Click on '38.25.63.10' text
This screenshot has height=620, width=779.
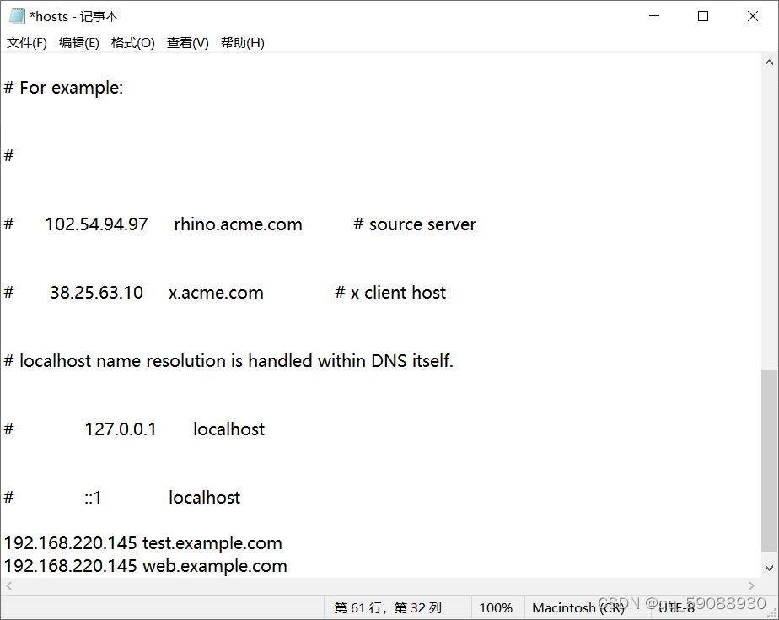(97, 293)
